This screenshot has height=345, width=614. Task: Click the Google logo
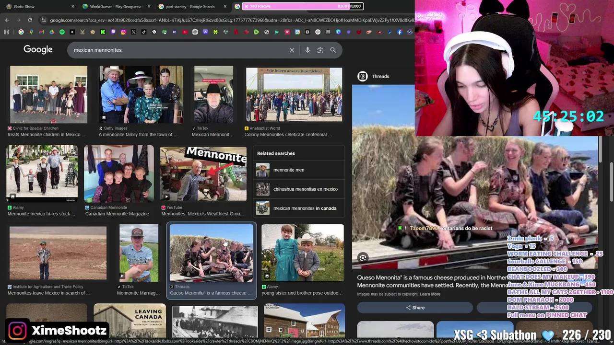point(38,50)
